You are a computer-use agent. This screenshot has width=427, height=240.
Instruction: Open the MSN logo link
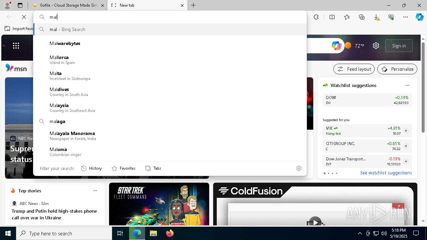16,69
